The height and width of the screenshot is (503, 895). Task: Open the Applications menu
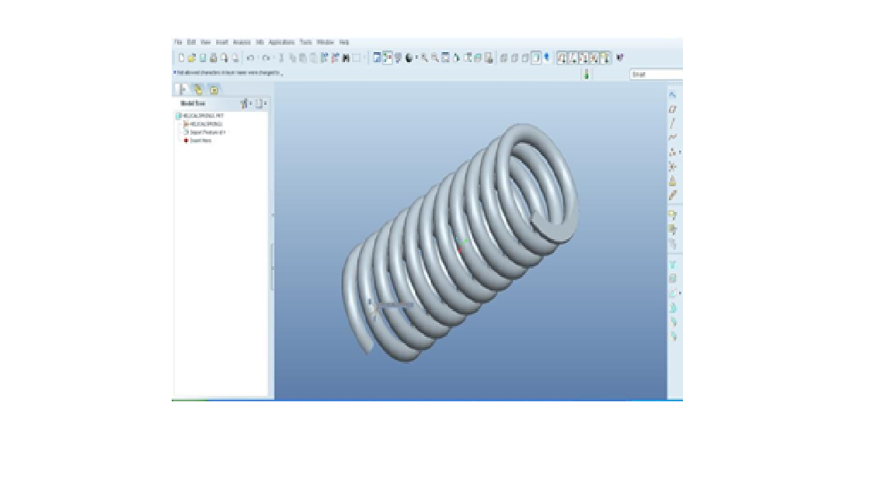281,42
